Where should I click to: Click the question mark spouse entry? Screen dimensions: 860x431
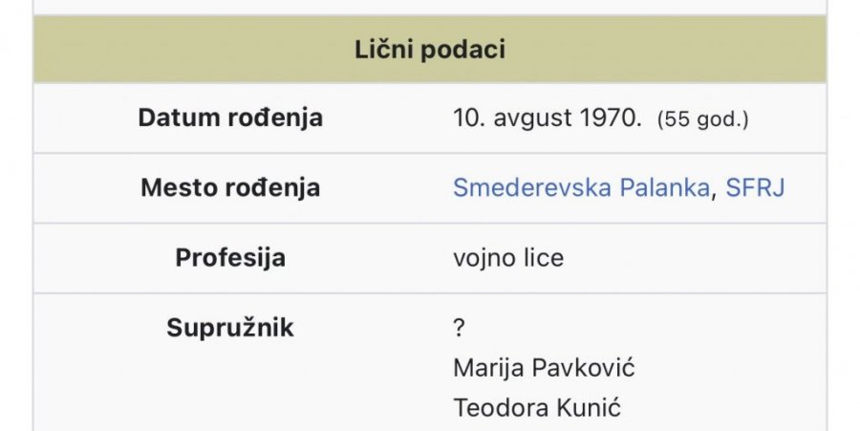pyautogui.click(x=459, y=329)
